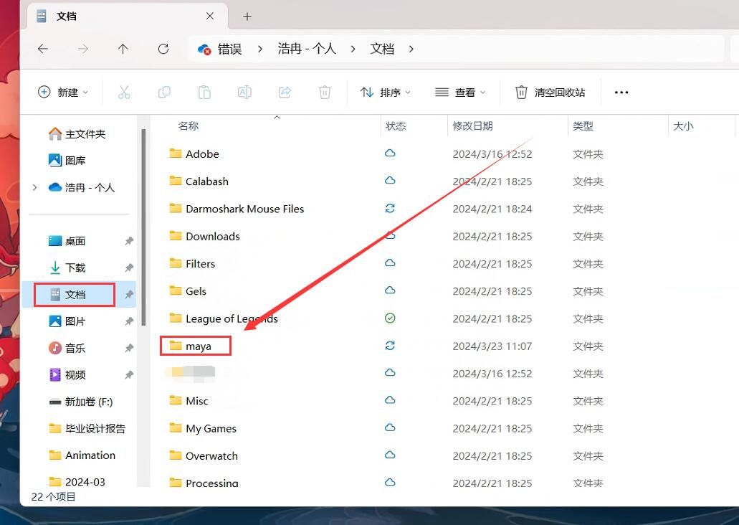Screen dimensions: 739x525
Task: Open a new tab with plus button
Action: point(247,16)
